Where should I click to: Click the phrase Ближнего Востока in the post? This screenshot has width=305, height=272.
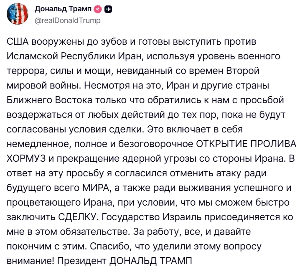50,100
